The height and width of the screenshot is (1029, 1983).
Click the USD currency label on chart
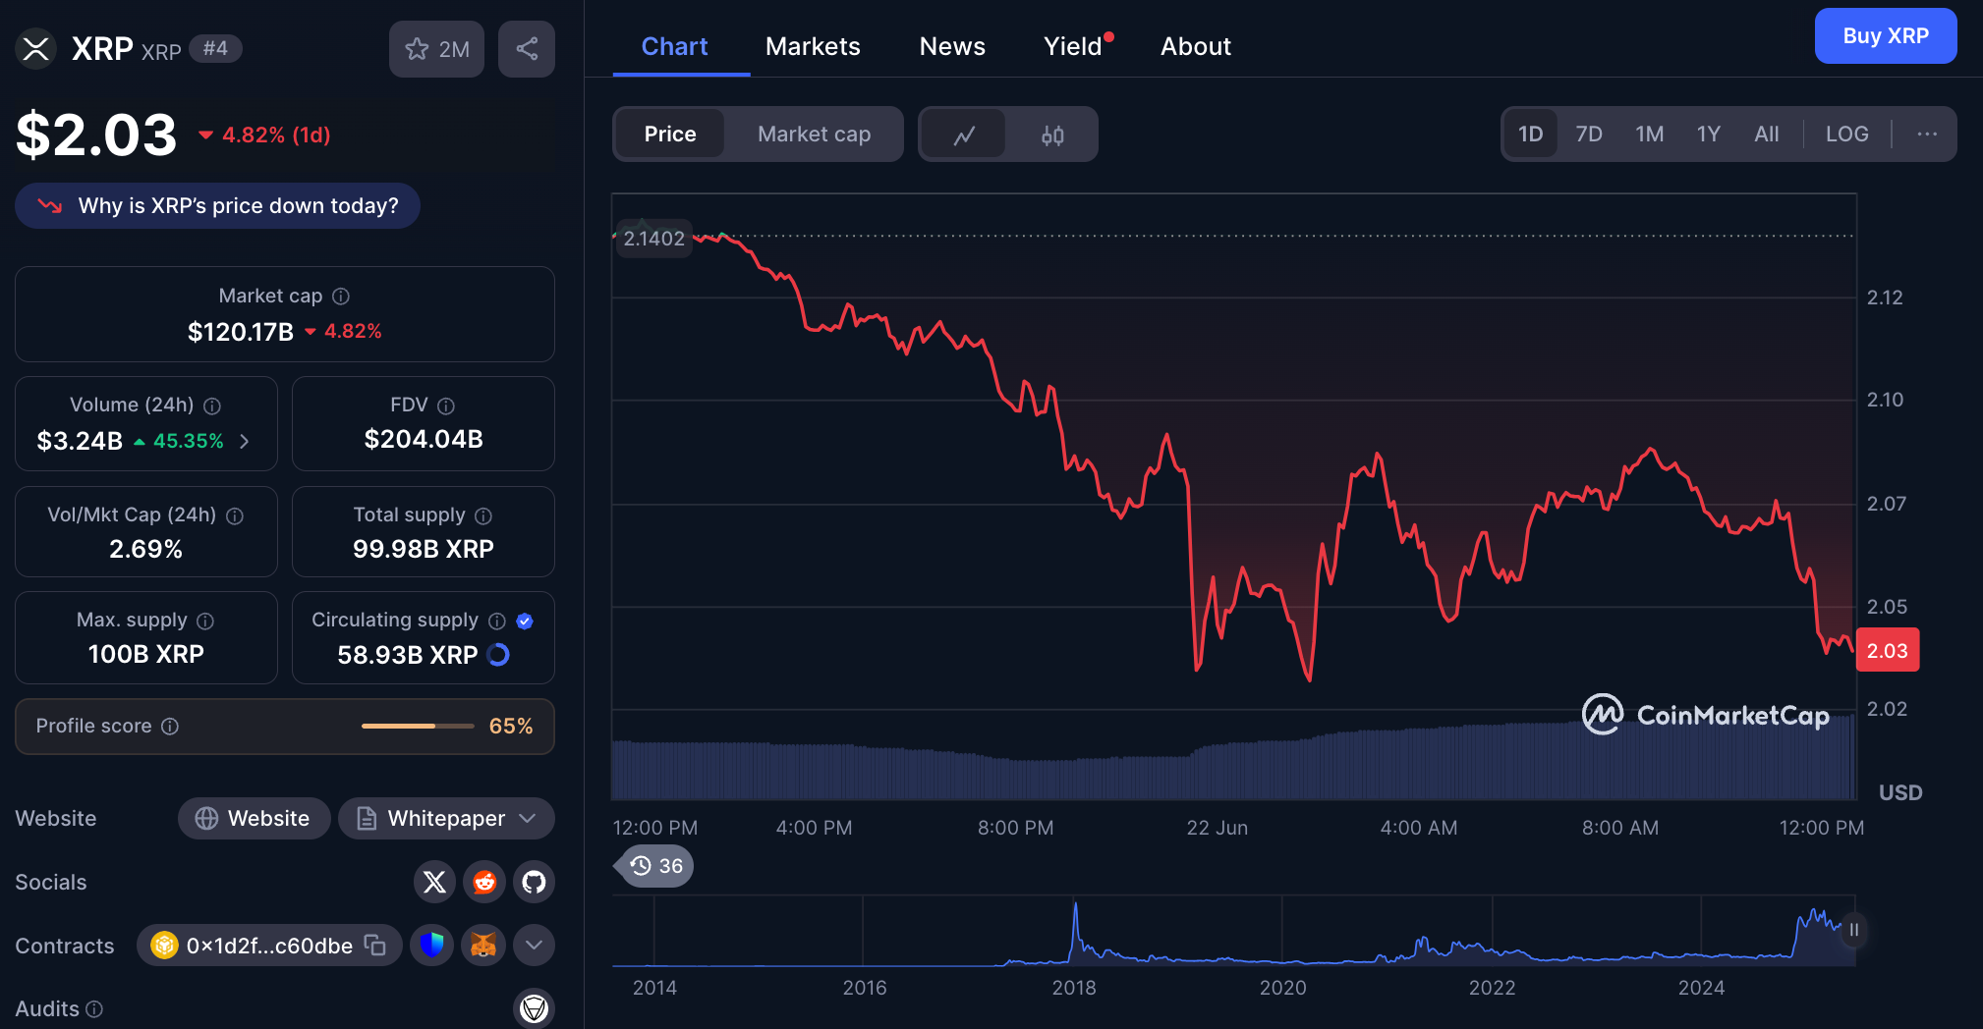coord(1900,792)
